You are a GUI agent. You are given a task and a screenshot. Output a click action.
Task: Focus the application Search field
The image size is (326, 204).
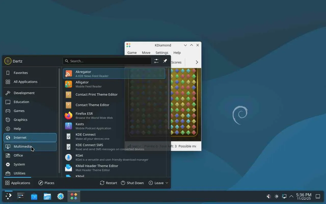tap(107, 61)
